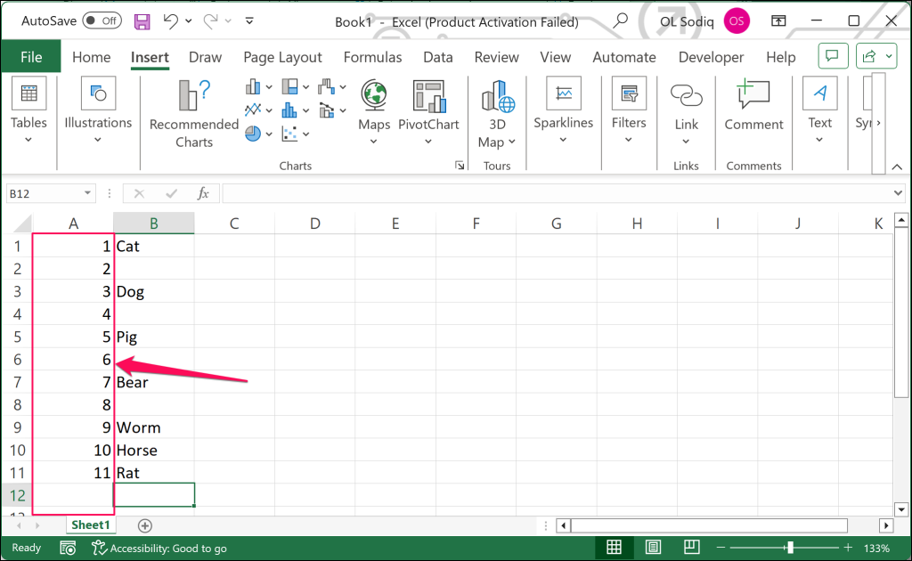Click the Insert Function fx icon
The image size is (912, 561).
click(x=202, y=193)
